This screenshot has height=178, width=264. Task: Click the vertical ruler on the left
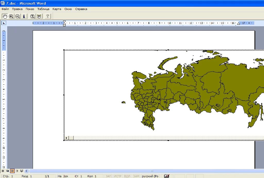point(4,99)
